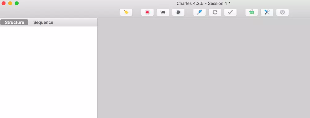Close the Charles window with the red button
310x118 pixels.
click(x=3, y=3)
